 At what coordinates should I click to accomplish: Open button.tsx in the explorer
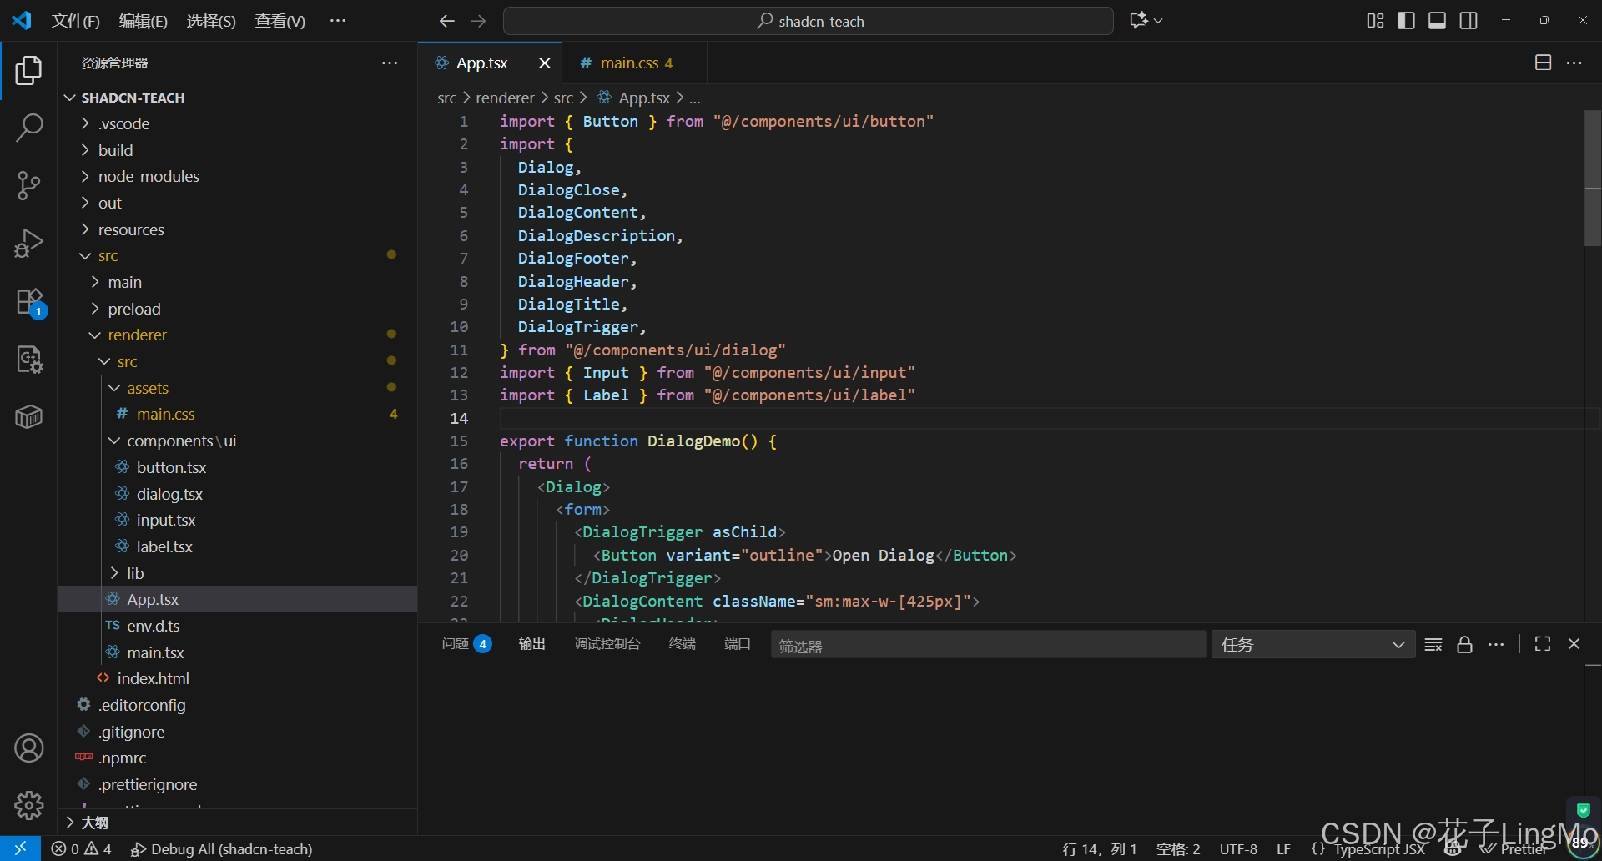click(238, 467)
